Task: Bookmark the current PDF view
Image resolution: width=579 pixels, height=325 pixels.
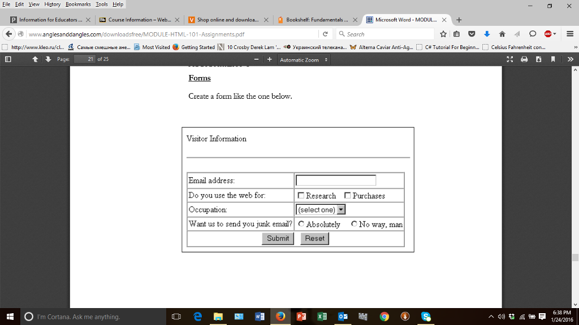Action: pos(552,59)
